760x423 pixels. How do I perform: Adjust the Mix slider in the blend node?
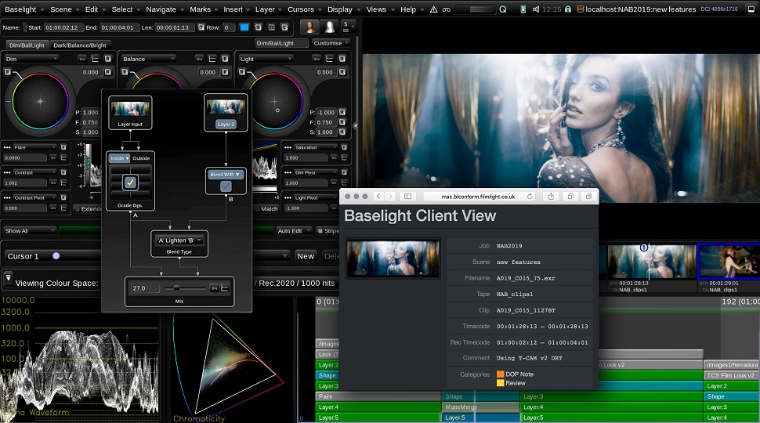[184, 288]
